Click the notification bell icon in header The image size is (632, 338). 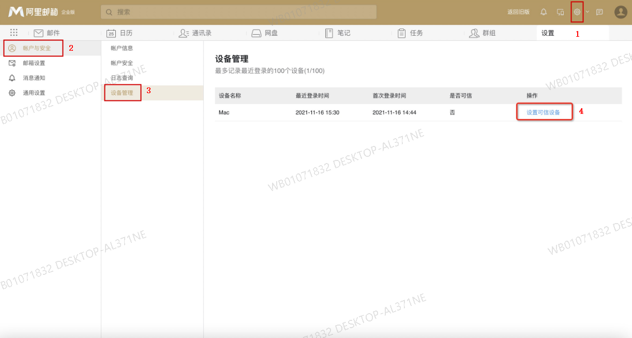point(544,12)
